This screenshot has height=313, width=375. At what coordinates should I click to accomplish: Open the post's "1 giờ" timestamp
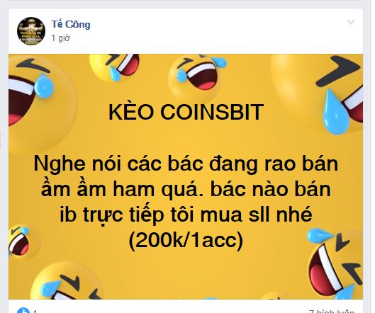[x=61, y=38]
